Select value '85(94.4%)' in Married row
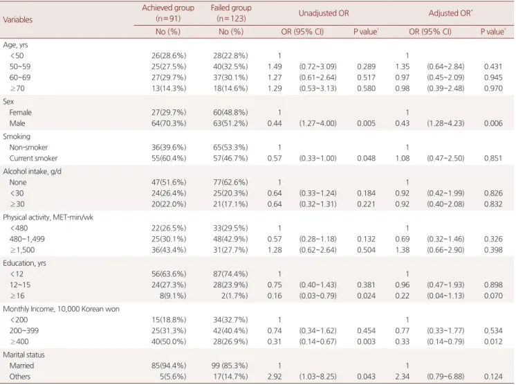The image size is (516, 385). tap(169, 366)
